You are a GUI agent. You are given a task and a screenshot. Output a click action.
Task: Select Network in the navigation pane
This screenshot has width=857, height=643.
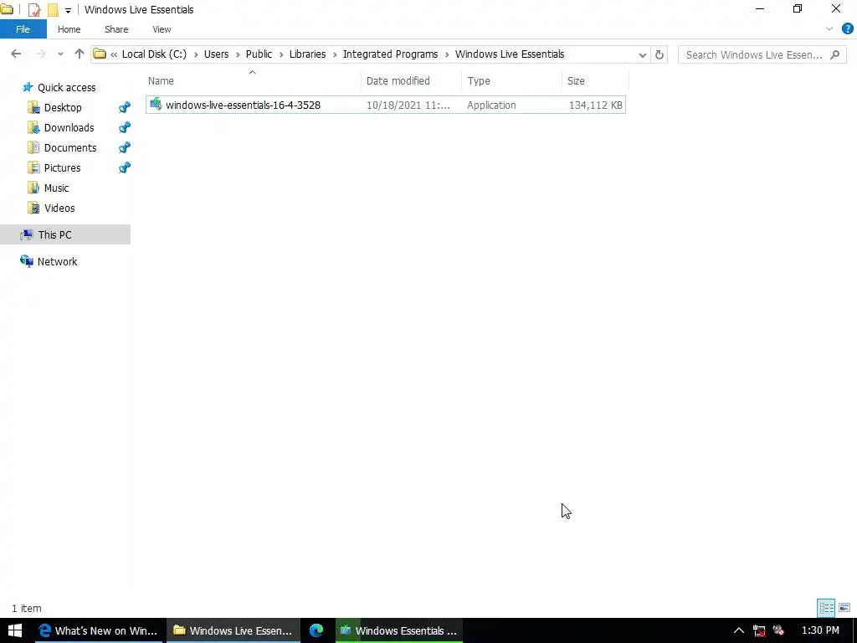[58, 262]
